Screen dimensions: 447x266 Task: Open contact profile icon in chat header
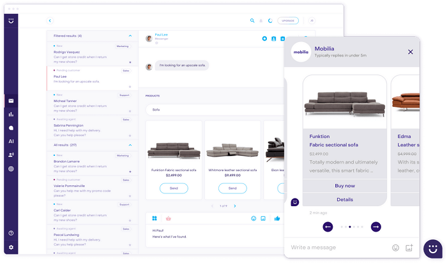274,38
